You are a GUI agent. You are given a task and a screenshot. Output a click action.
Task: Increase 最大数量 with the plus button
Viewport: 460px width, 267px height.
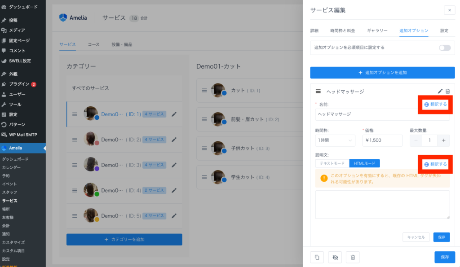tap(443, 140)
